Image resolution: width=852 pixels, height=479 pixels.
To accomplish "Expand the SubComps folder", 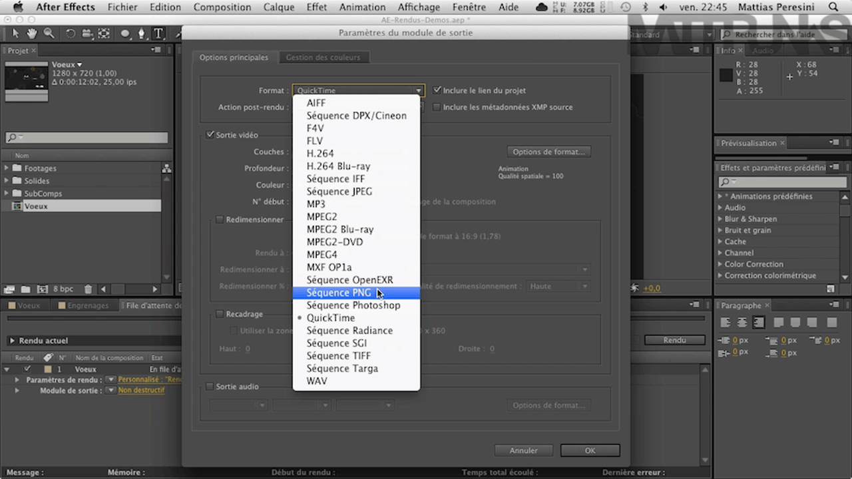I will pos(7,194).
